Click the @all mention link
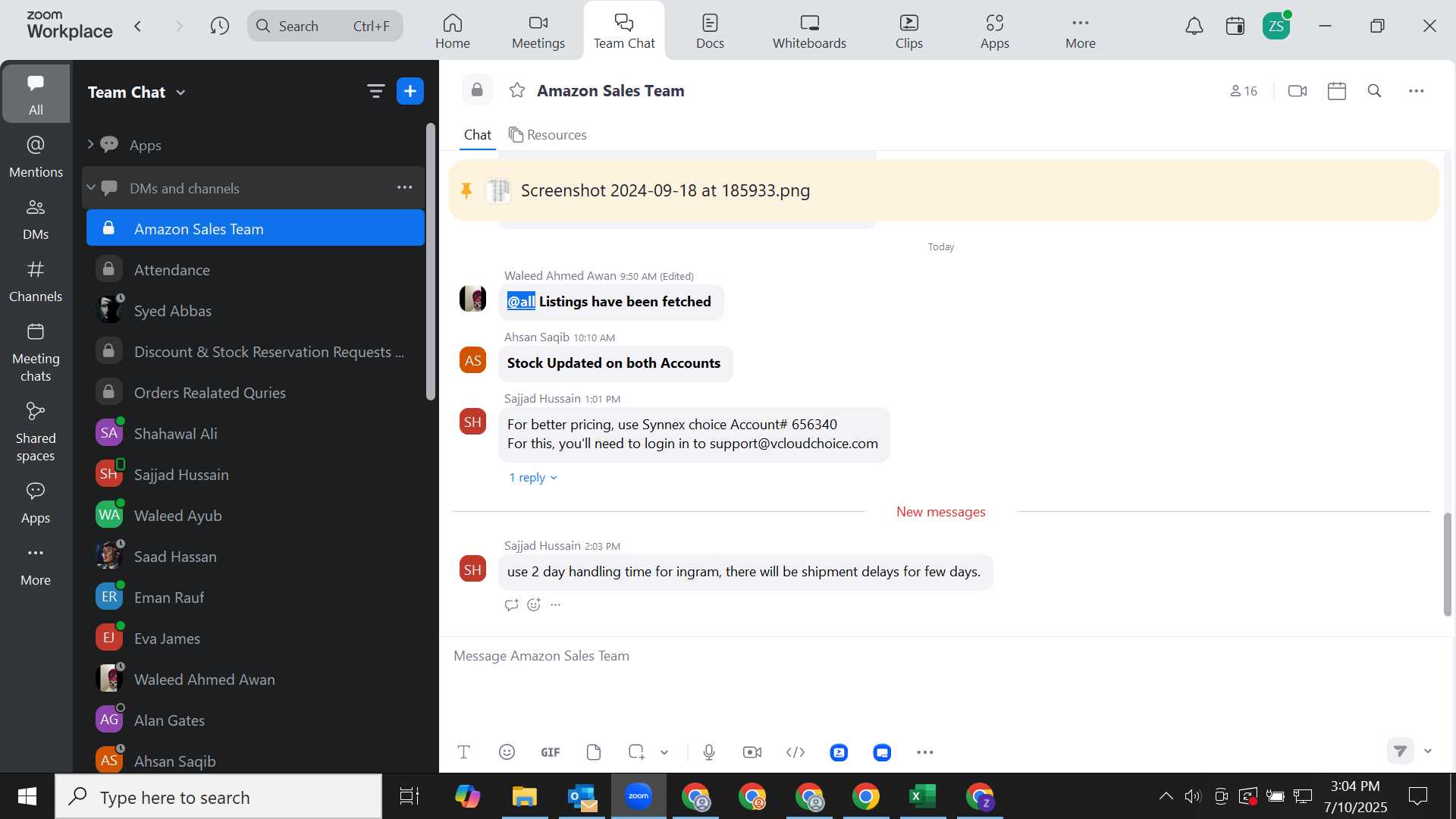Image resolution: width=1456 pixels, height=819 pixels. click(x=521, y=301)
